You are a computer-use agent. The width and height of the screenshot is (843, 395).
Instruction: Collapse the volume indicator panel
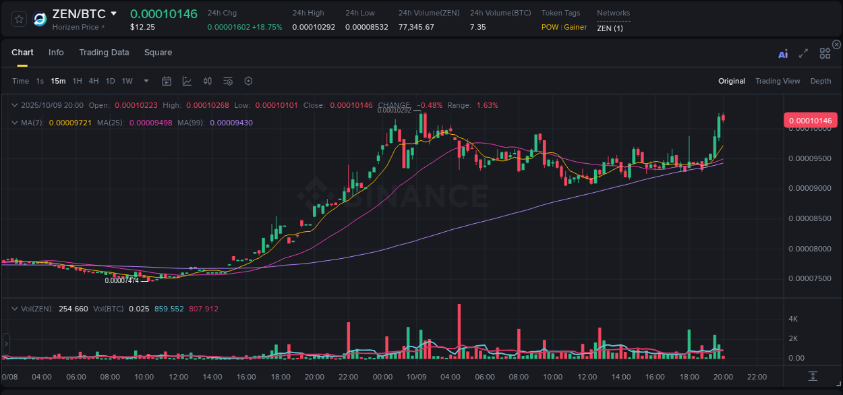tap(13, 308)
